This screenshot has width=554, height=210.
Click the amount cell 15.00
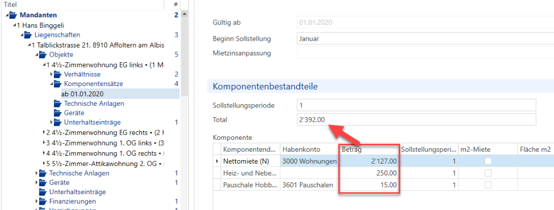[x=370, y=185]
